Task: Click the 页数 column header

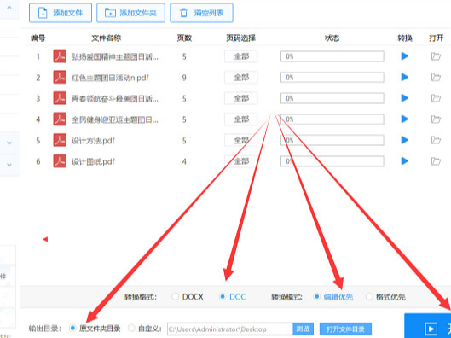Action: coord(184,38)
